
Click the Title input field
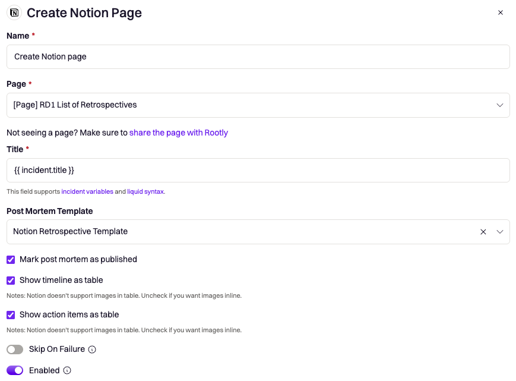(258, 170)
